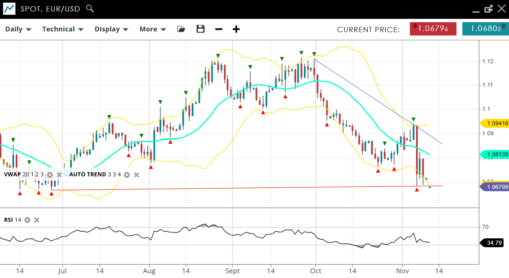Zoom in with the plus icon

[x=236, y=29]
